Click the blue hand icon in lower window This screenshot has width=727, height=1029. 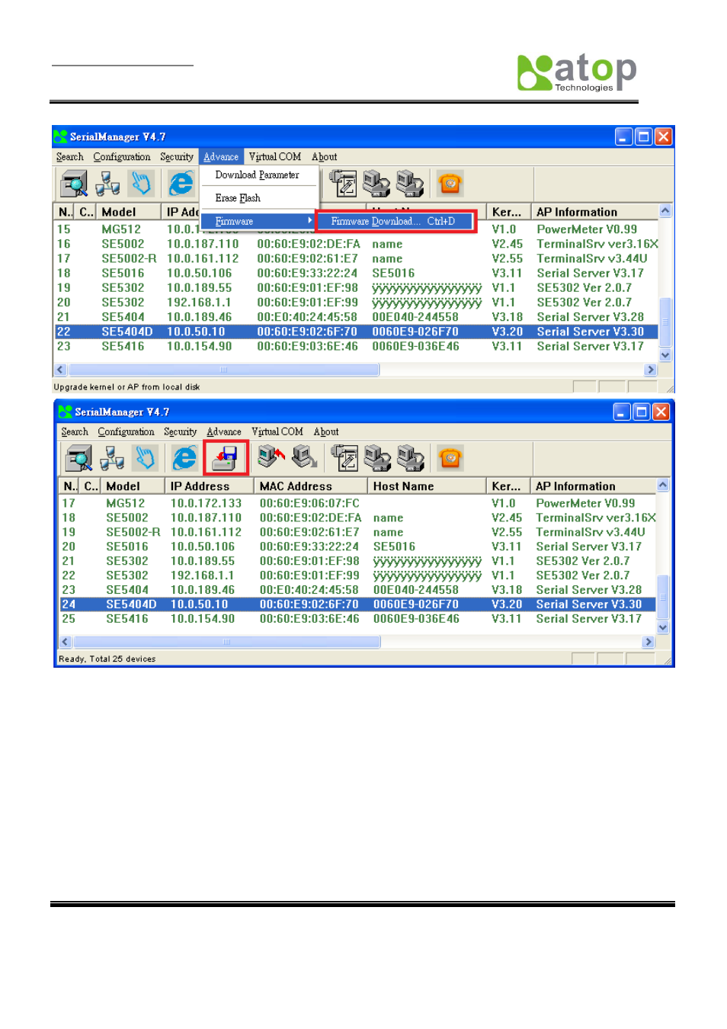[145, 458]
